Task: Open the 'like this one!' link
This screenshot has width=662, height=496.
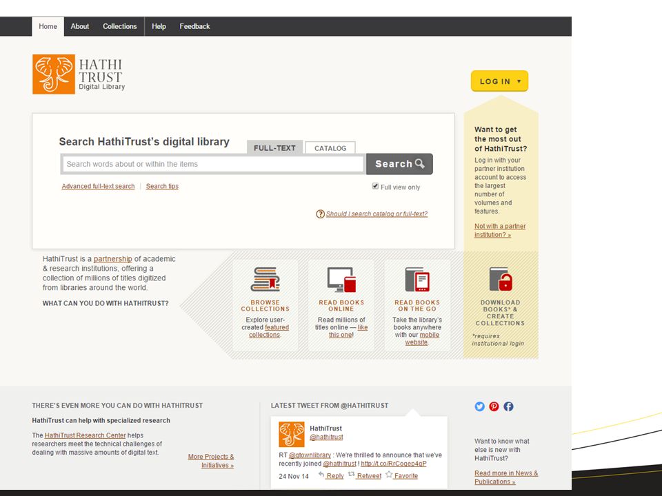Action: coord(348,331)
